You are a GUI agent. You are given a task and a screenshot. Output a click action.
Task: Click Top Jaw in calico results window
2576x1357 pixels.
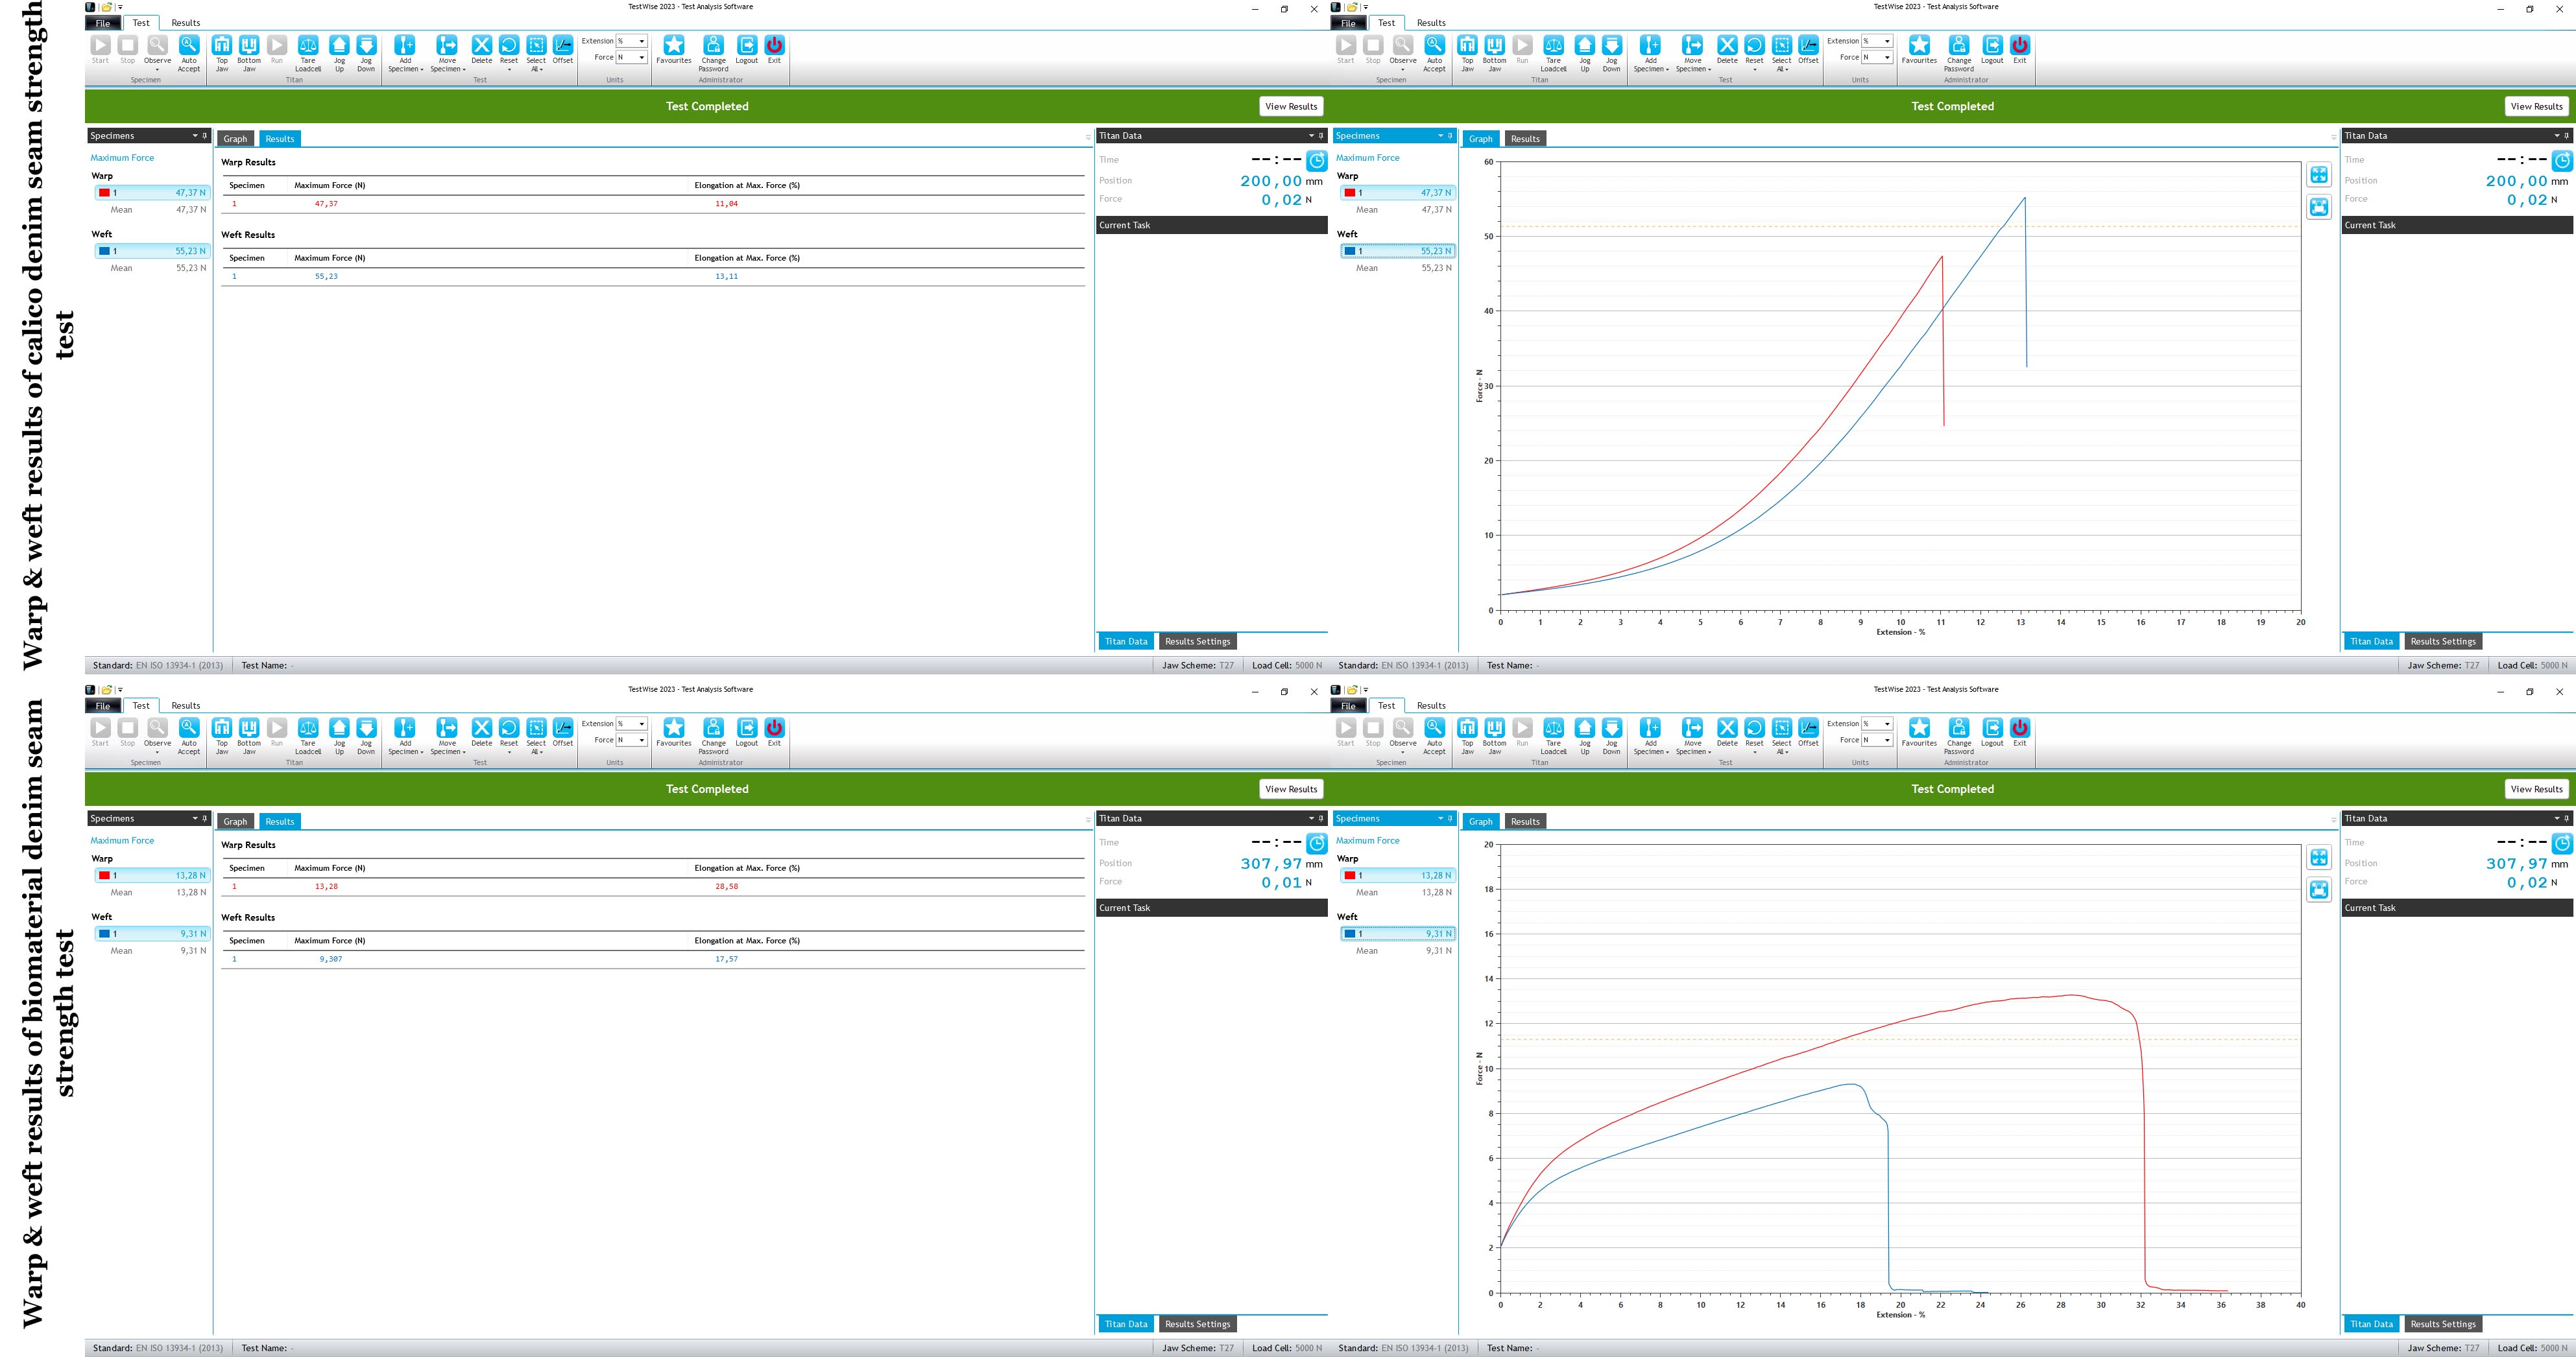point(222,53)
